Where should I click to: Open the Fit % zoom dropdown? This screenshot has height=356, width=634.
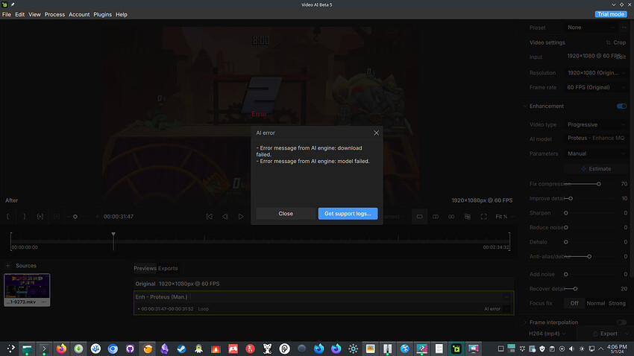click(x=505, y=217)
